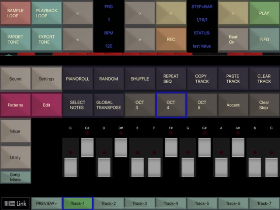The height and width of the screenshot is (210, 280).
Task: Tap the E piano key
Action: pyautogui.click(x=137, y=167)
